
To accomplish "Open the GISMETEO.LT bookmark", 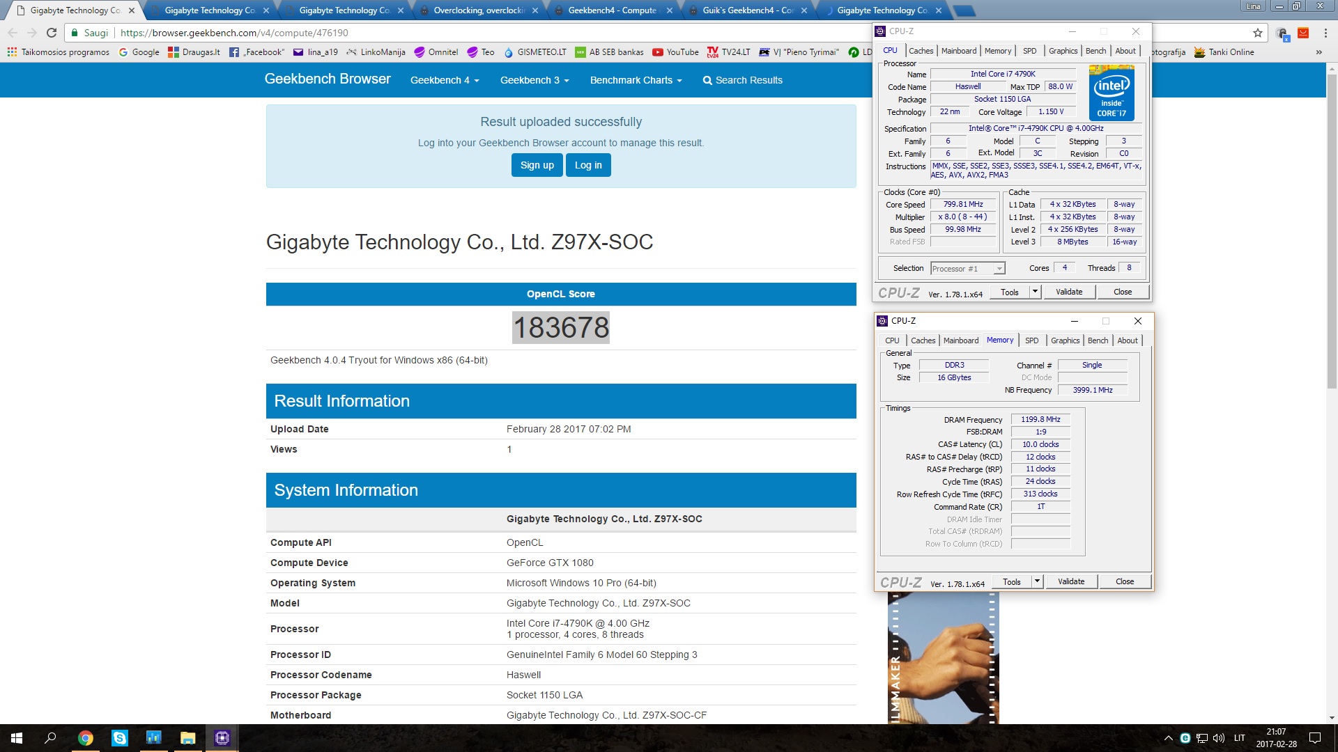I will point(535,52).
